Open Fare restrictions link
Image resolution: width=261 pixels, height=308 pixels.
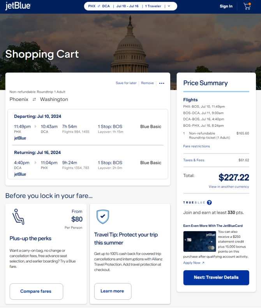pyautogui.click(x=196, y=146)
